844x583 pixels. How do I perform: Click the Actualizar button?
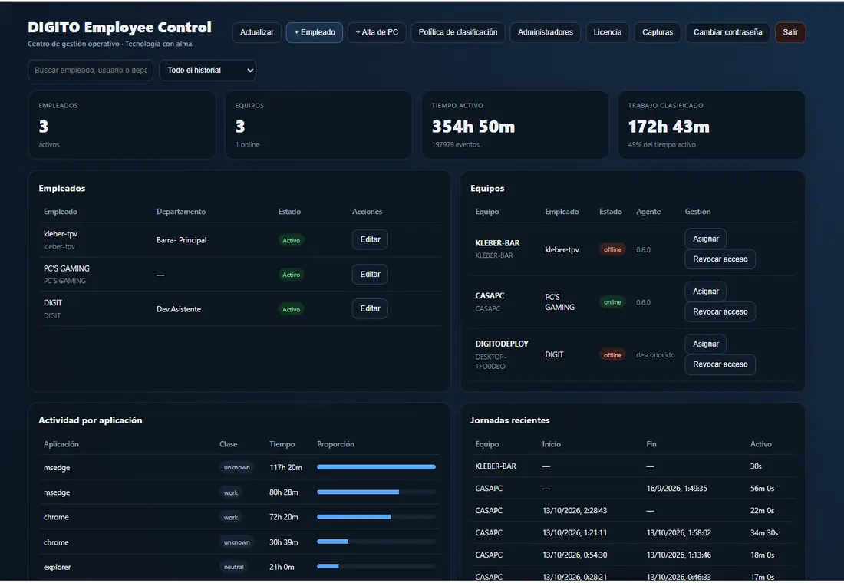[257, 32]
